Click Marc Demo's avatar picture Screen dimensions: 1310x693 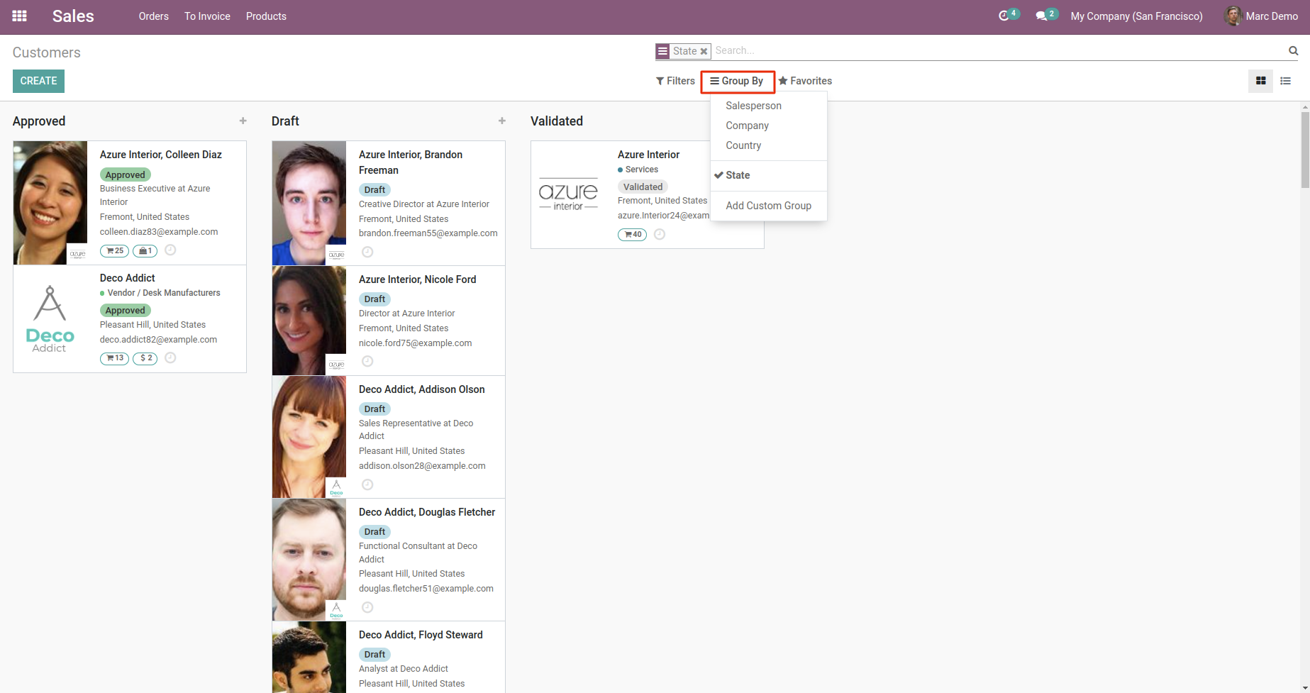(1233, 16)
